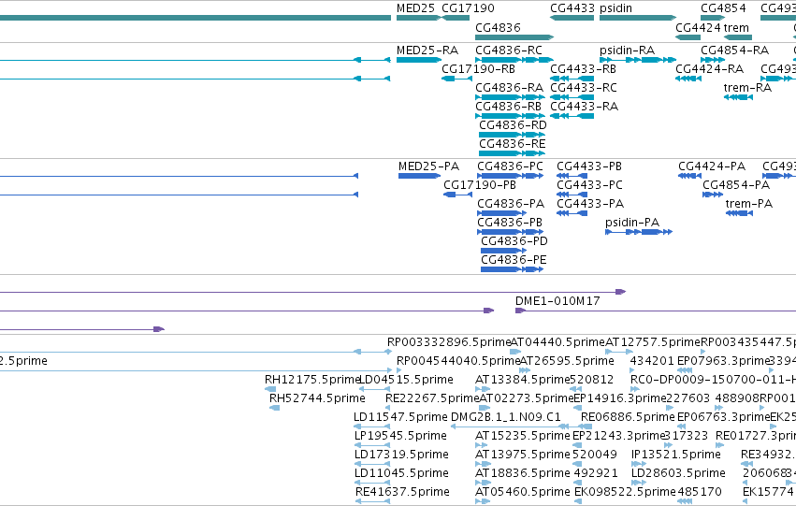Select transcript CG4433-RC
This screenshot has height=506, width=796.
pos(572,97)
